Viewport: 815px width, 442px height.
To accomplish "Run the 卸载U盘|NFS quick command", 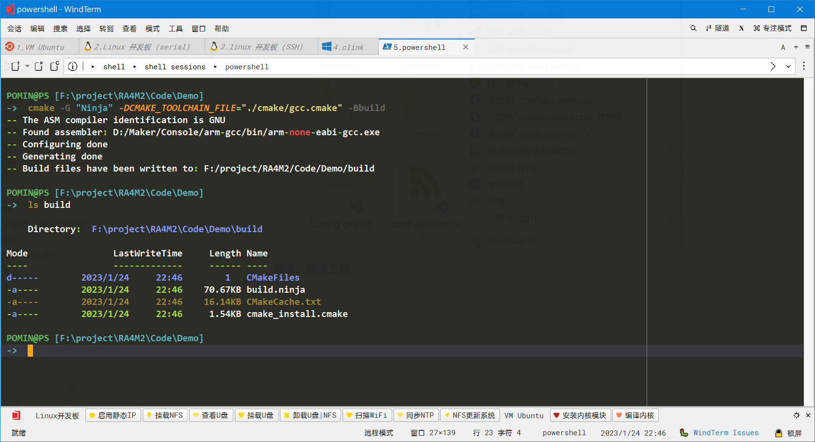I will tap(310, 415).
